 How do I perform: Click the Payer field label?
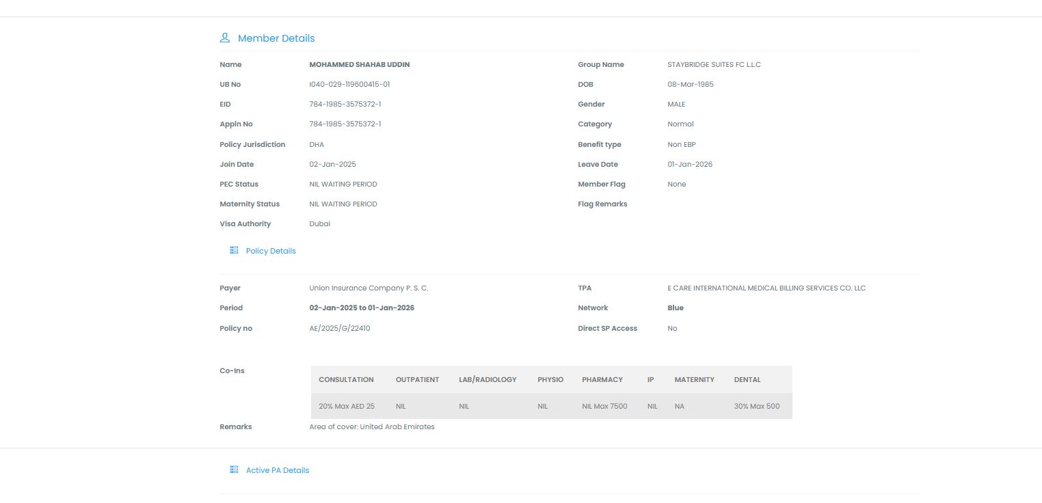tap(230, 288)
